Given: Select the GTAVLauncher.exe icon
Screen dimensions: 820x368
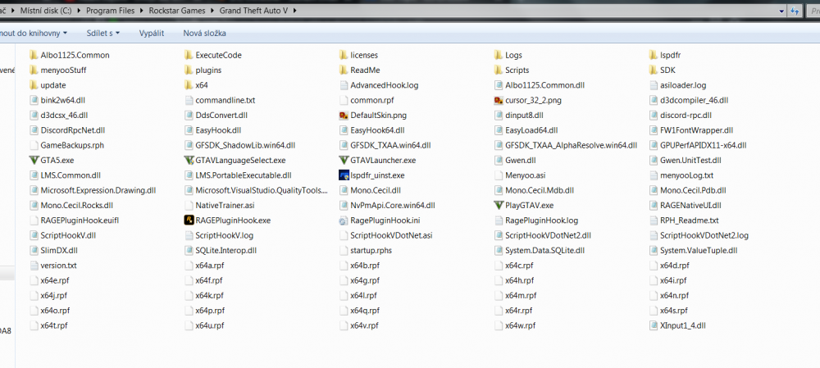Looking at the screenshot, I should click(x=344, y=160).
